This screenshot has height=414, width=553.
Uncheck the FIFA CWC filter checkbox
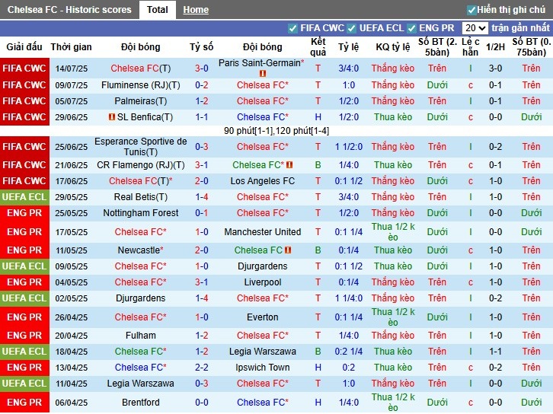click(x=292, y=29)
